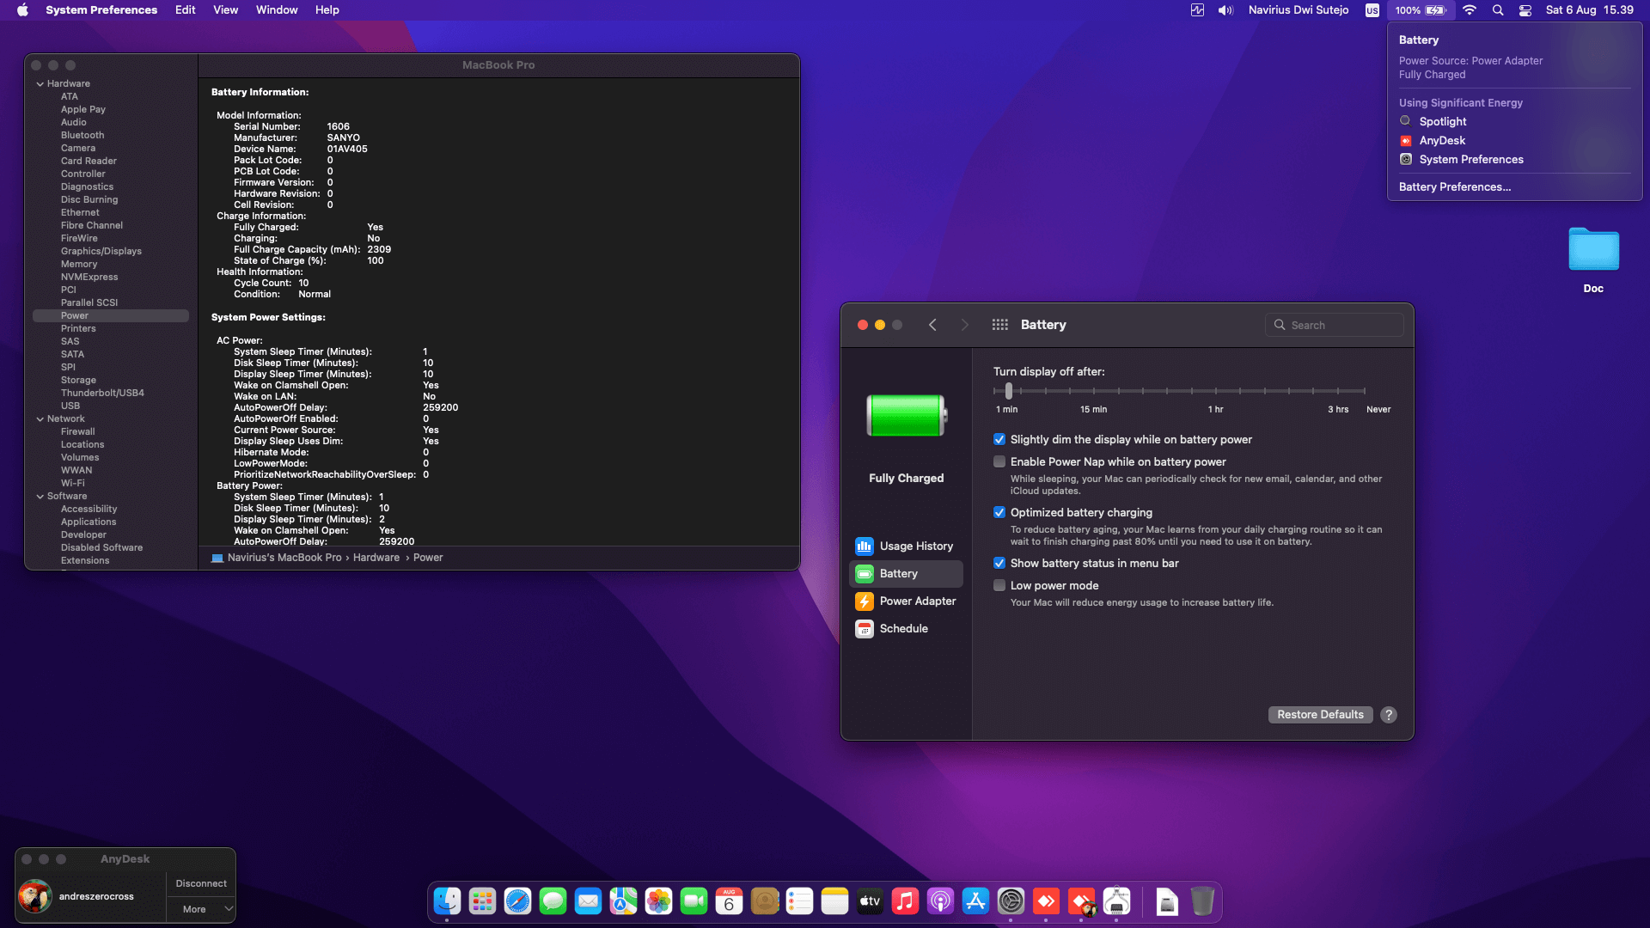Click the Restore Defaults button
Screen dimensions: 1650x928
pyautogui.click(x=1320, y=715)
